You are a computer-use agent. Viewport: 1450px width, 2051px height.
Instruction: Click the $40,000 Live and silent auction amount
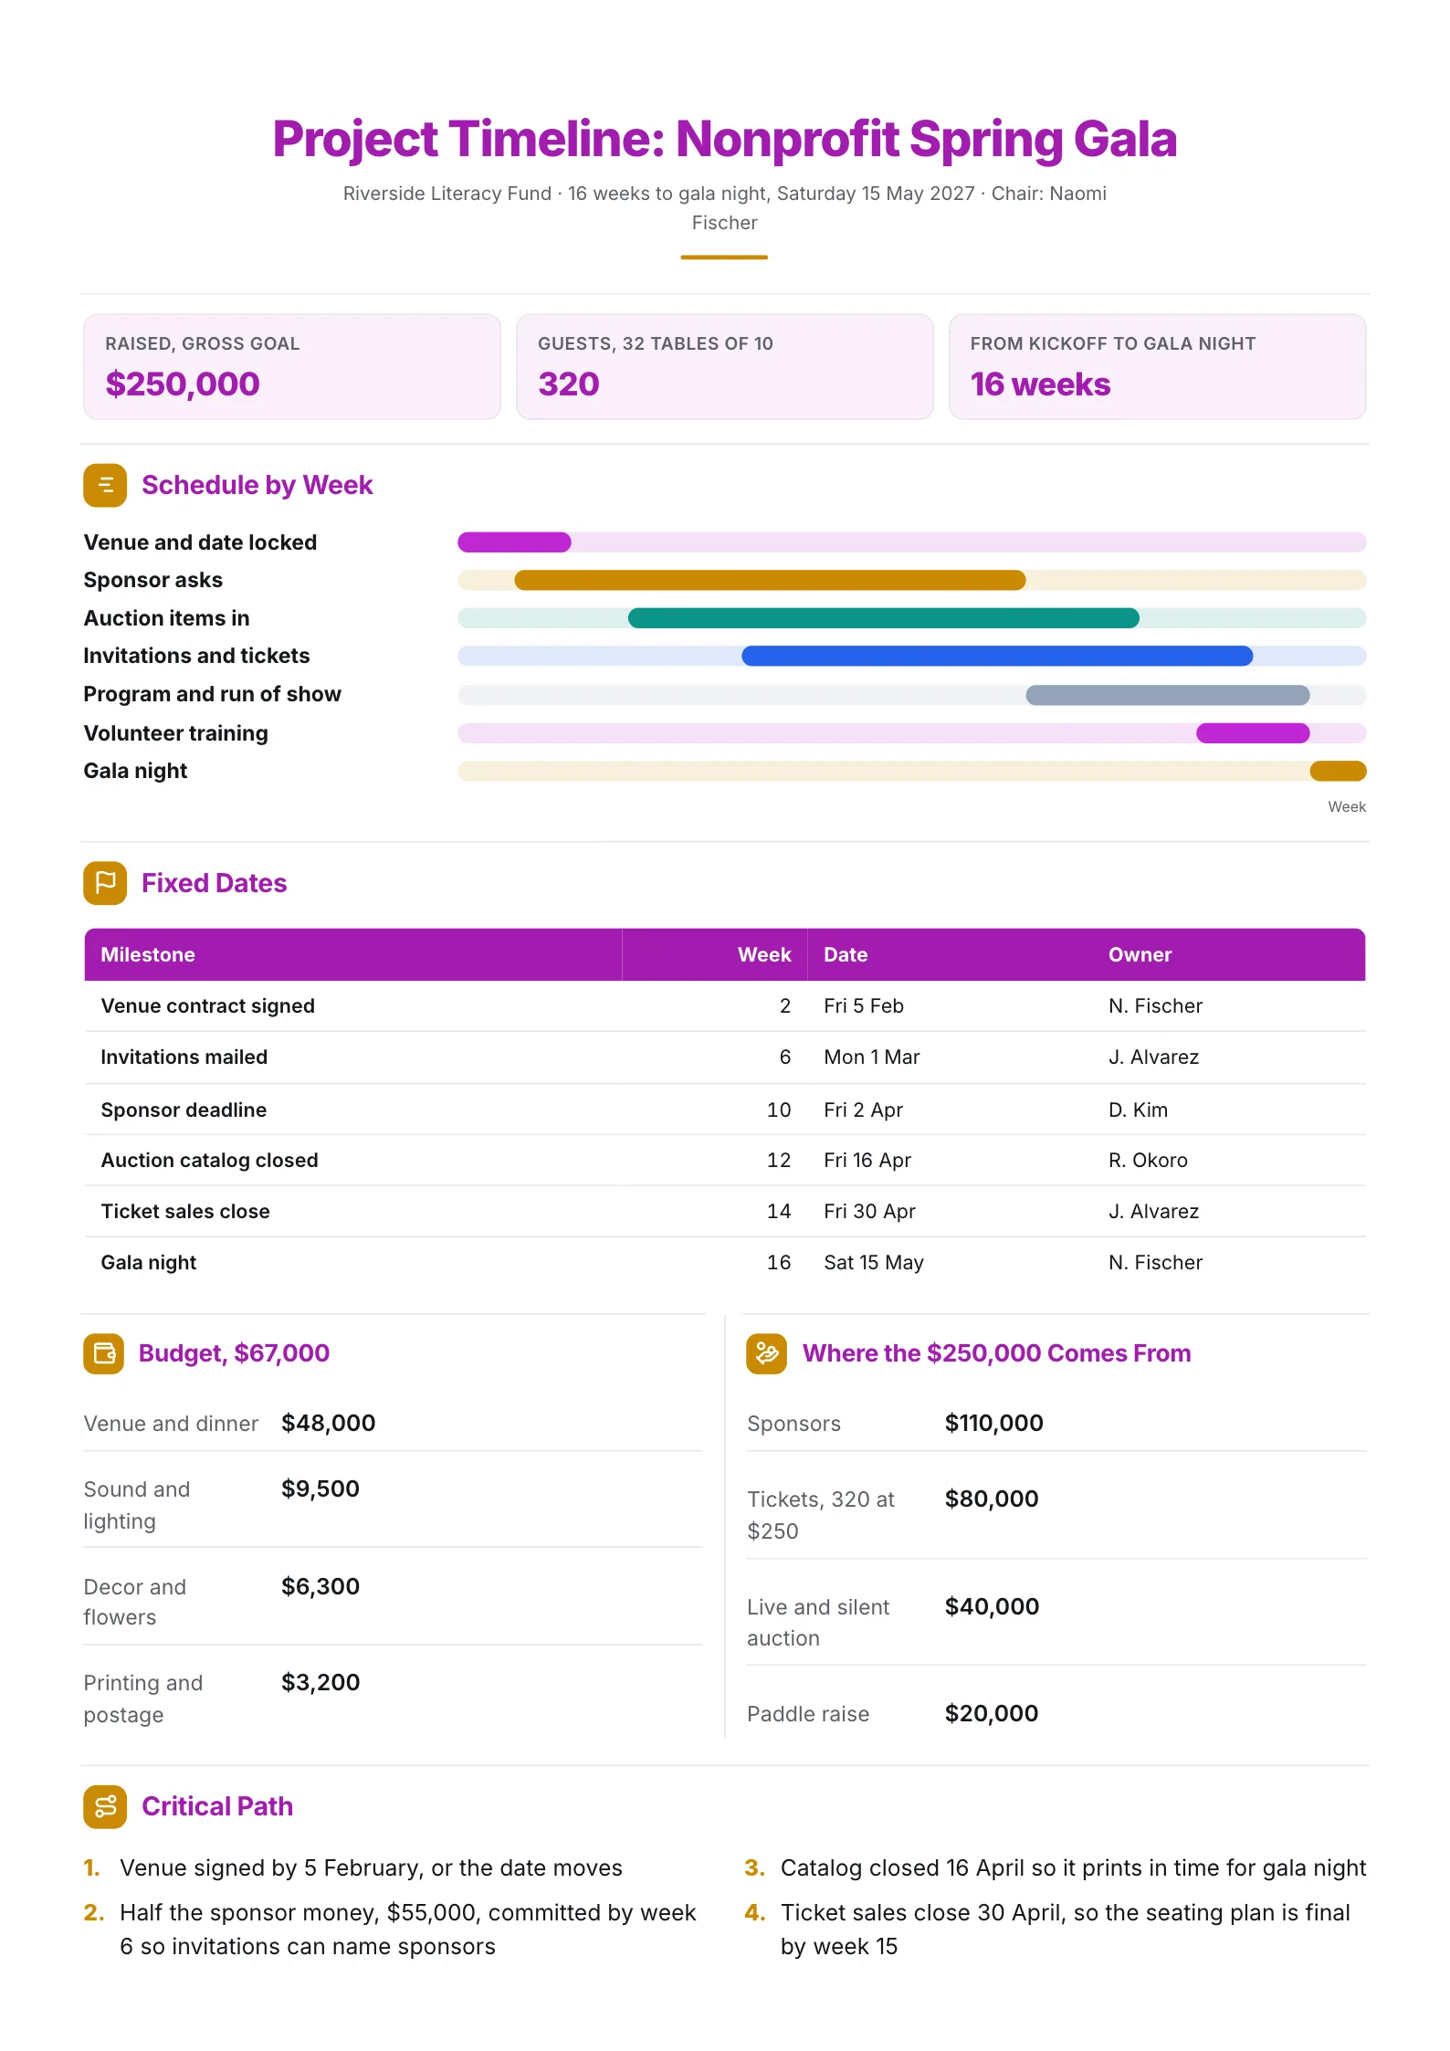[993, 1606]
